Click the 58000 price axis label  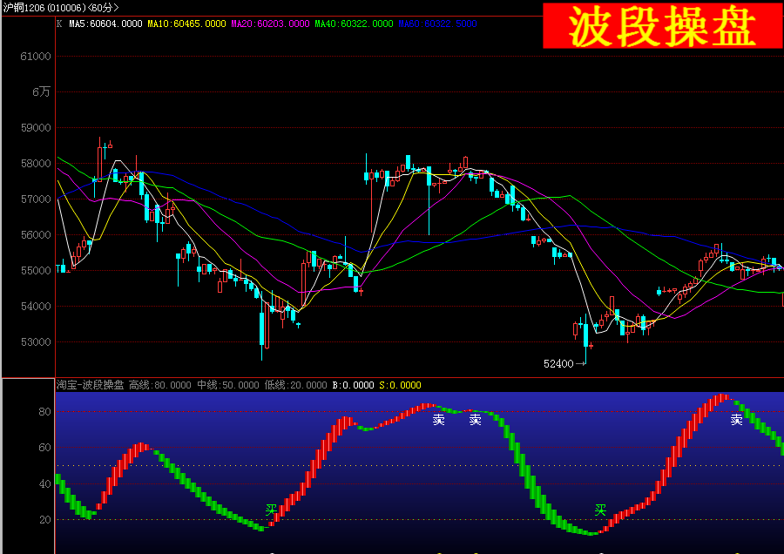36,164
